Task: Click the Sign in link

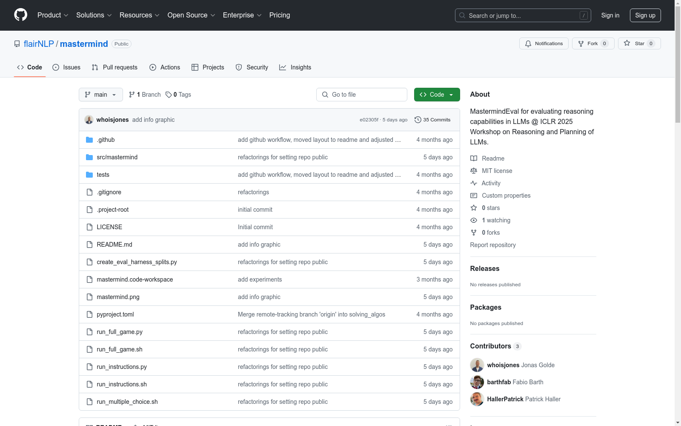Action: point(610,15)
